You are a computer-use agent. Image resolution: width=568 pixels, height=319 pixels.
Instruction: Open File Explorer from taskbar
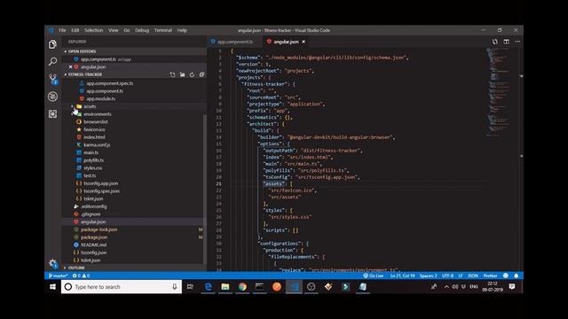[x=225, y=287]
